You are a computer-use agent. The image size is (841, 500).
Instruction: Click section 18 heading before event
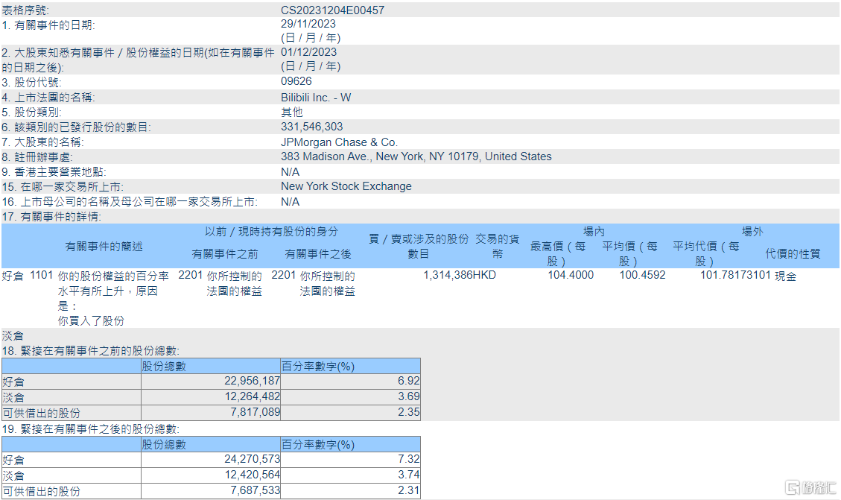pyautogui.click(x=91, y=351)
